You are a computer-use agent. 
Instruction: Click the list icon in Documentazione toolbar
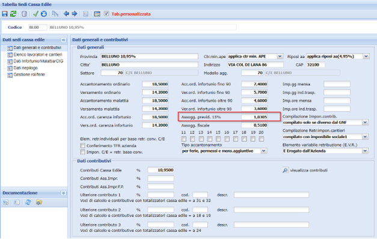click(x=17, y=202)
